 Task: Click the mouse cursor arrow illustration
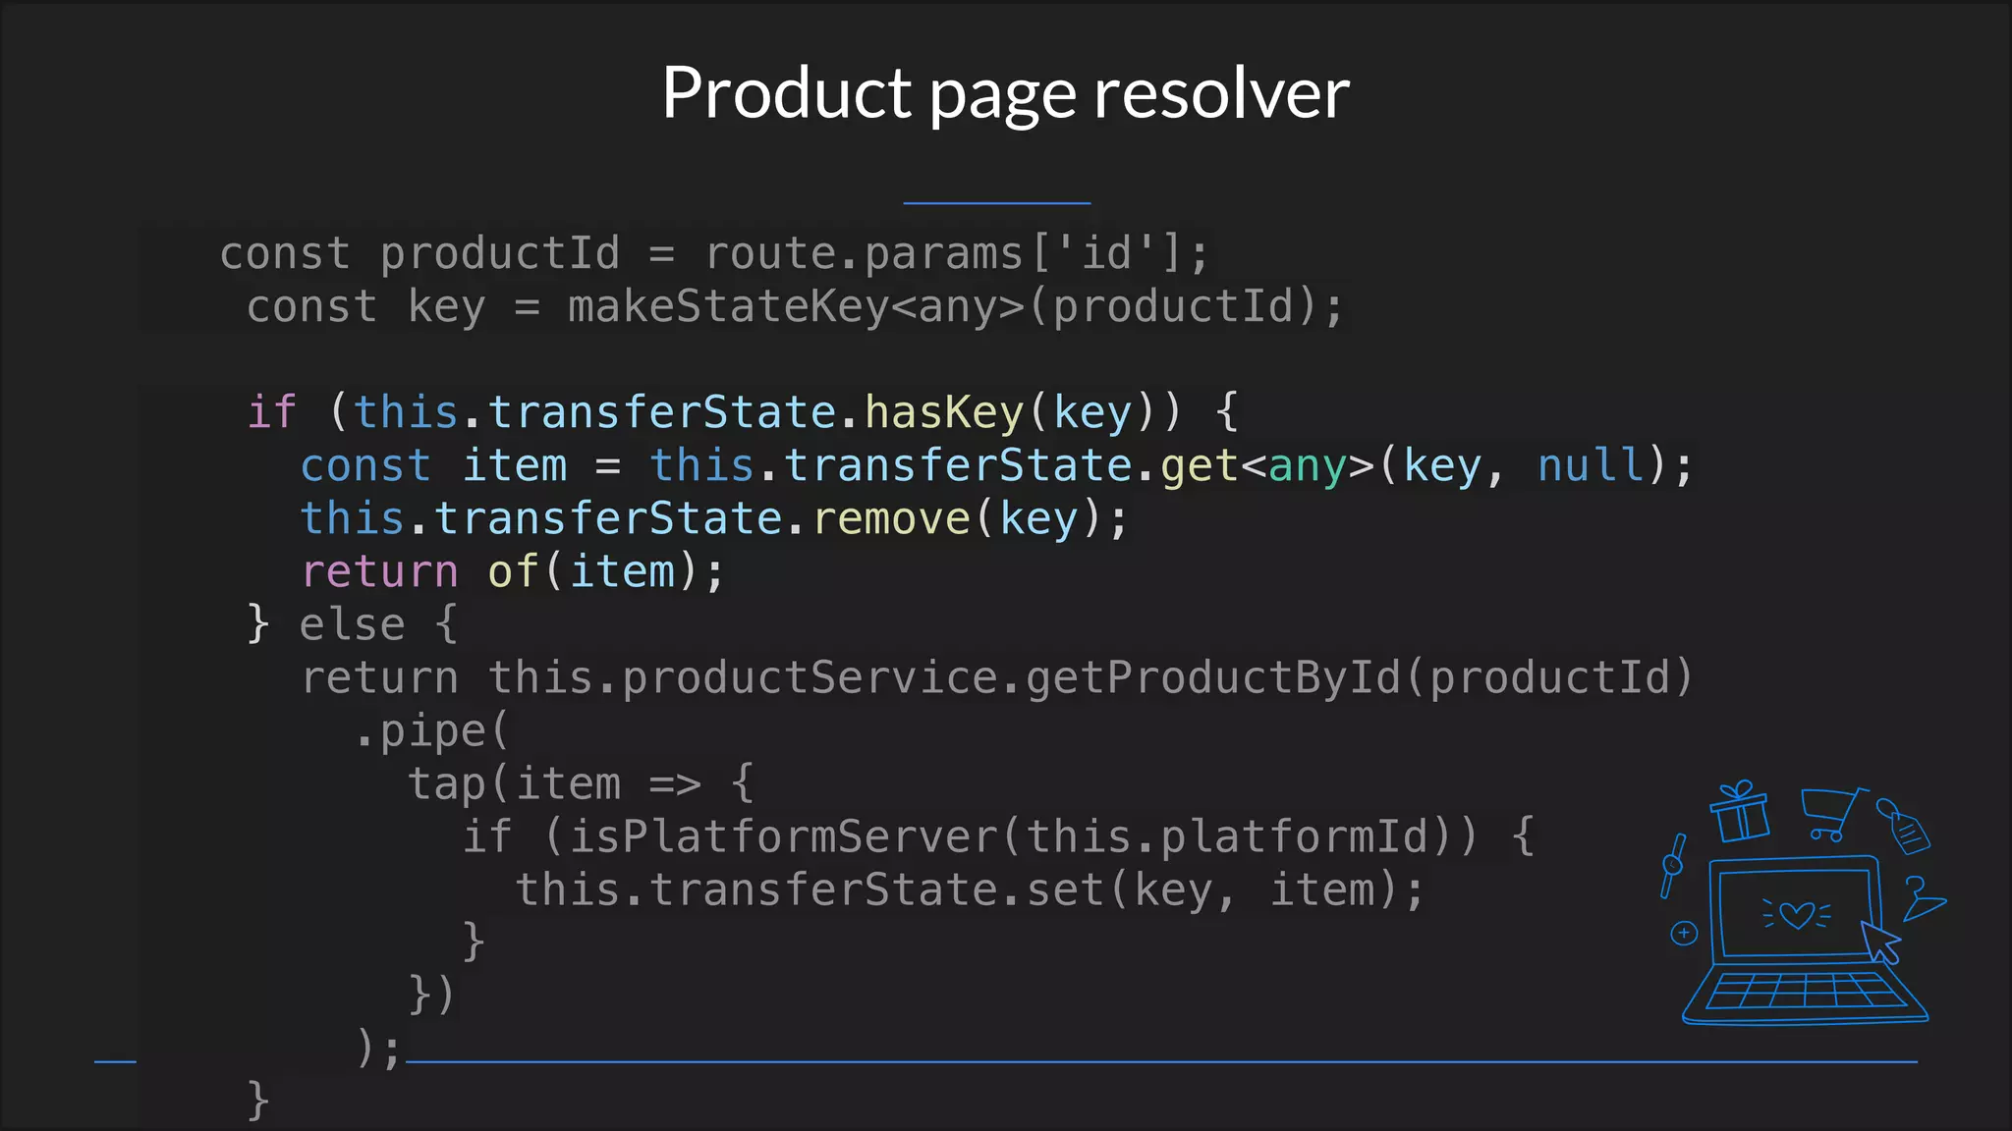[1881, 942]
